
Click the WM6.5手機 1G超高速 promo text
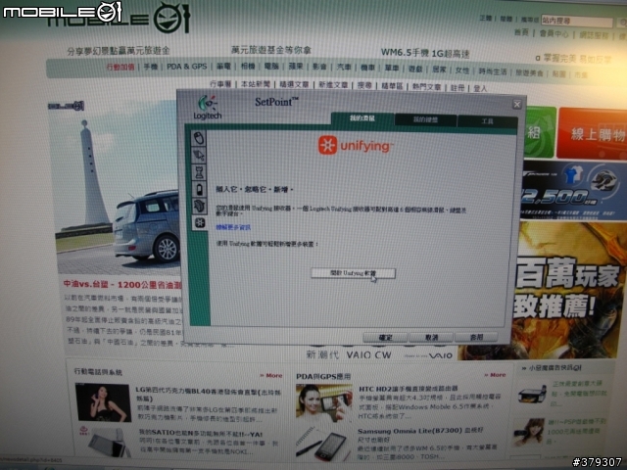tap(425, 53)
